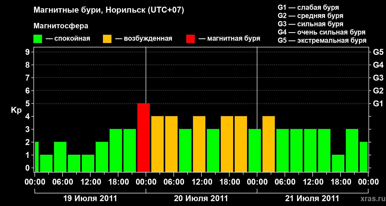Select the 'G4 — очень сильная буря' legend line
The height and width of the screenshot is (206, 386).
pyautogui.click(x=322, y=32)
